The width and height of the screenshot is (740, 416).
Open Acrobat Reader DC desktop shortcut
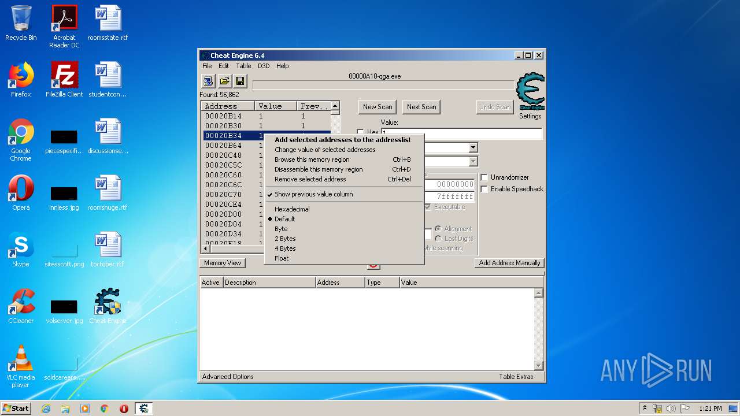pos(64,27)
